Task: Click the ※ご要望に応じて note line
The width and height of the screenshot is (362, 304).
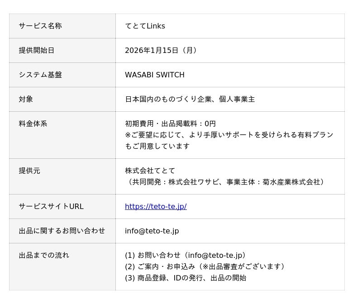Action: [x=229, y=135]
